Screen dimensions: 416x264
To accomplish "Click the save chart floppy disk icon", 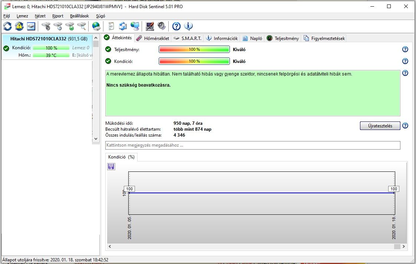I will tap(111, 167).
